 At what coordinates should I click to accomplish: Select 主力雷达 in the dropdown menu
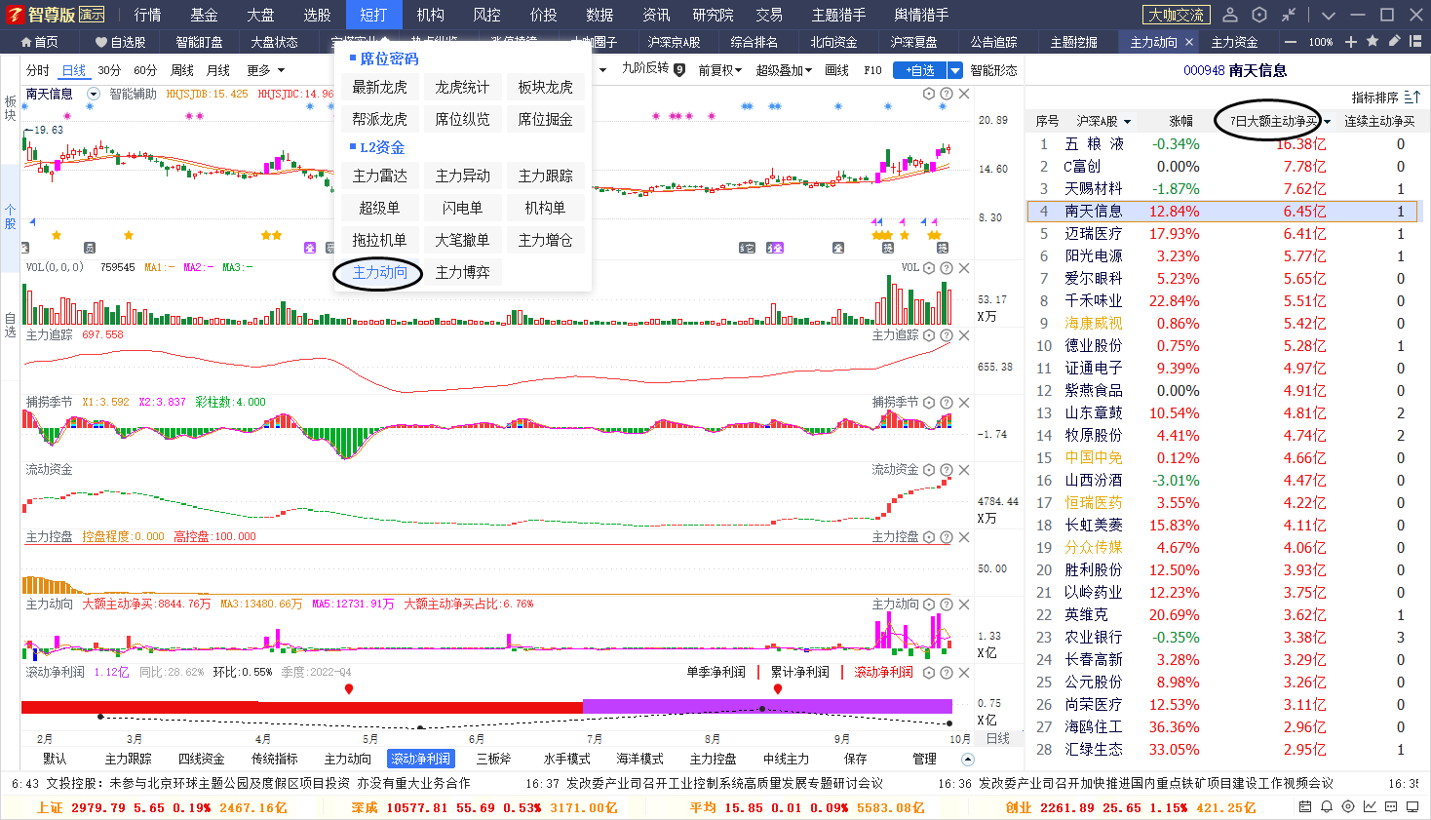tap(380, 176)
